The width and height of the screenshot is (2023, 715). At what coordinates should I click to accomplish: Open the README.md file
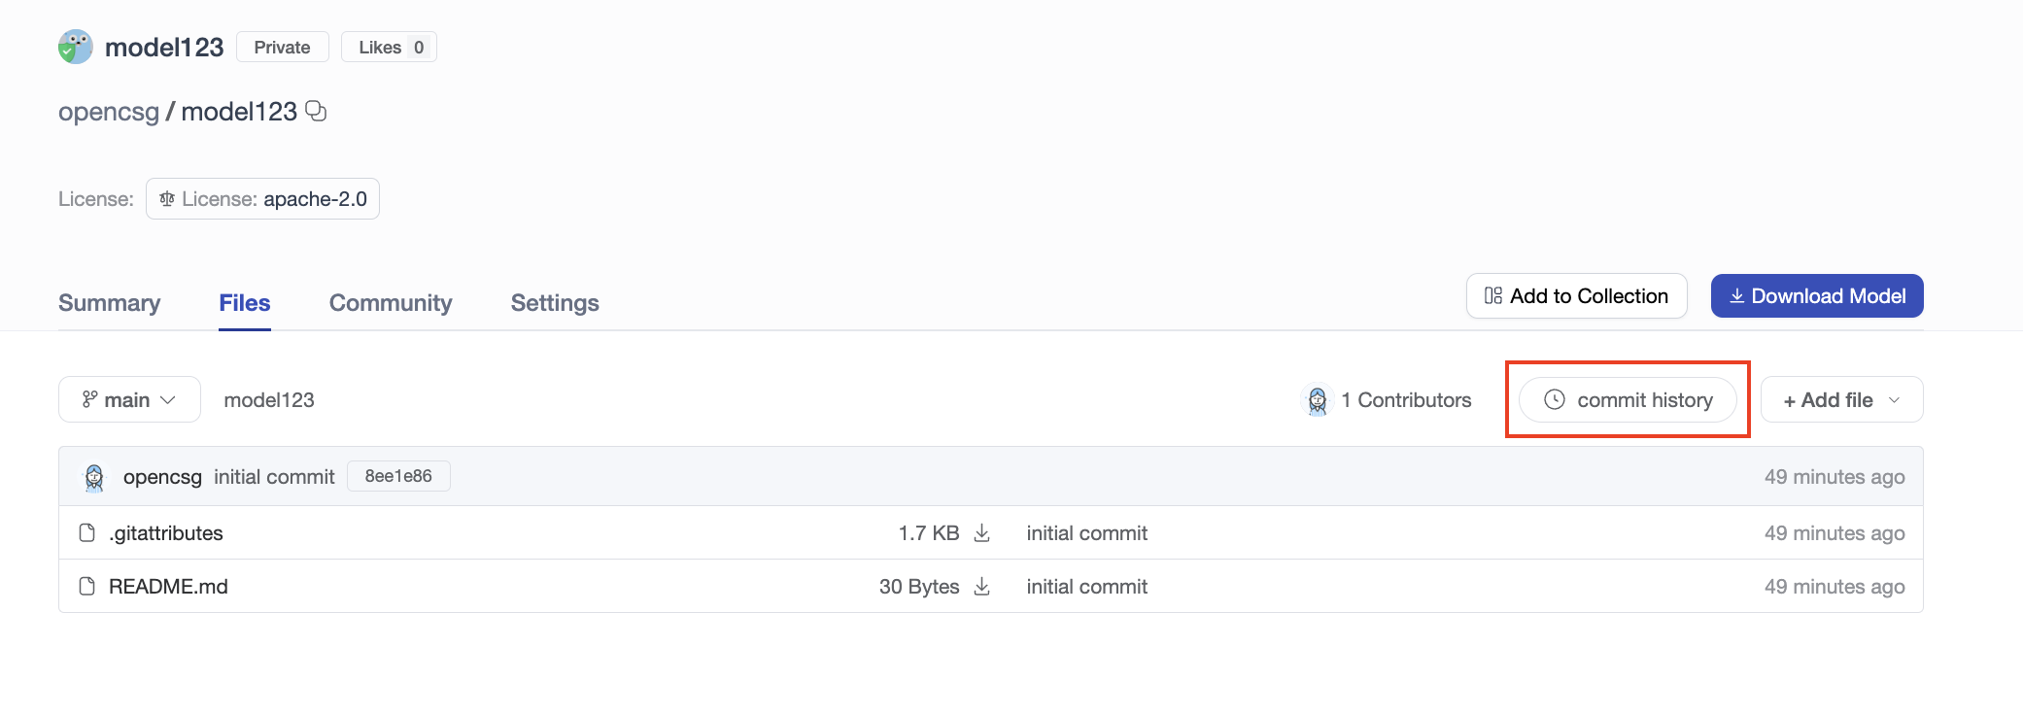168,587
